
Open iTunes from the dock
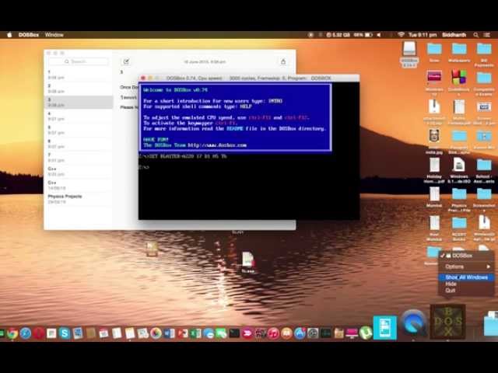[x=273, y=333]
